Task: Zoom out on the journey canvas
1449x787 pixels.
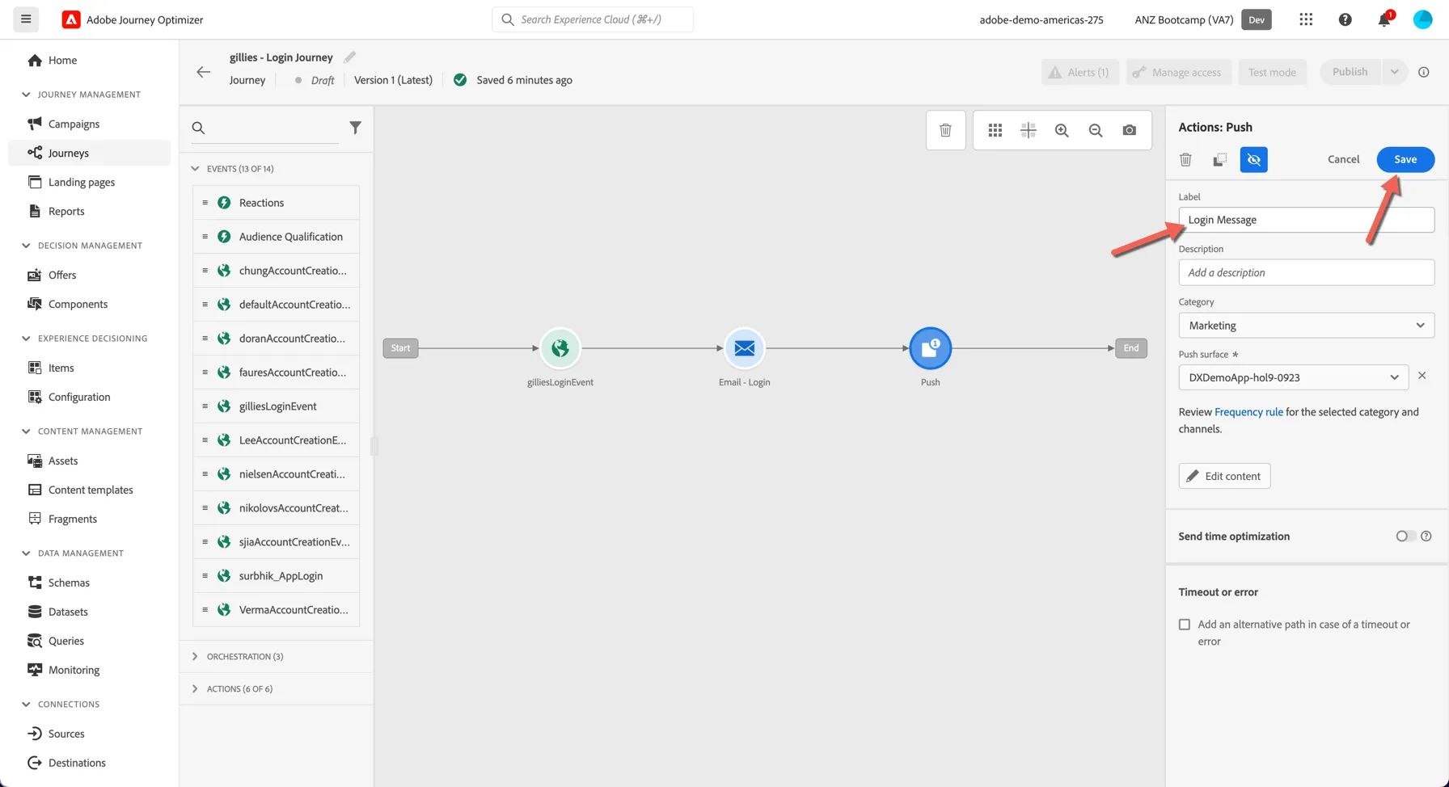Action: tap(1096, 130)
